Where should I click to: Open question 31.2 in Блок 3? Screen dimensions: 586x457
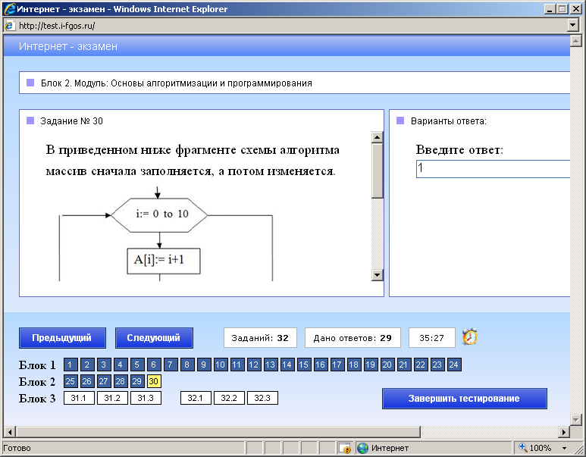112,398
